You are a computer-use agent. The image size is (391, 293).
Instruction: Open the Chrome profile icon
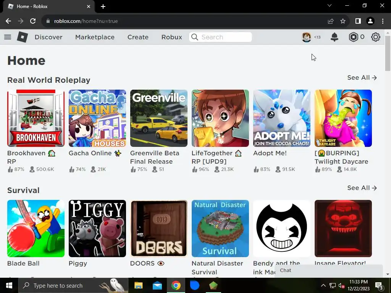coord(370,21)
